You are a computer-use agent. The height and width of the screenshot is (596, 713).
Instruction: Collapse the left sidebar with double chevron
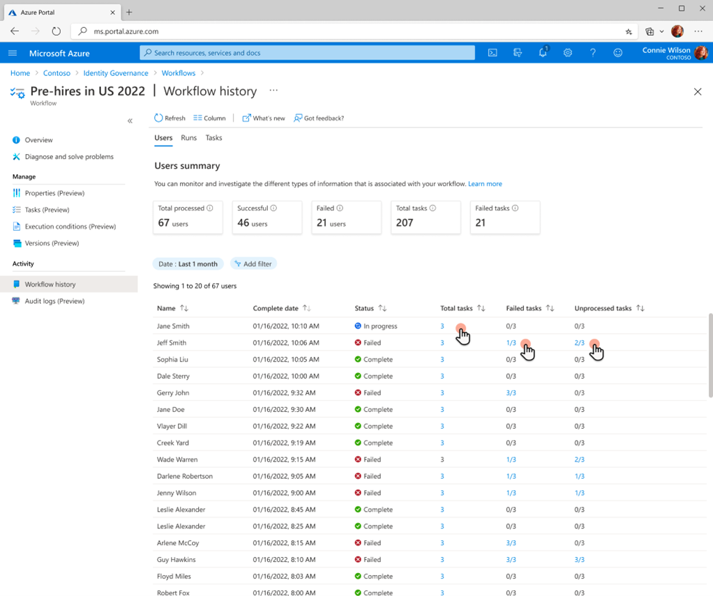[x=130, y=121]
